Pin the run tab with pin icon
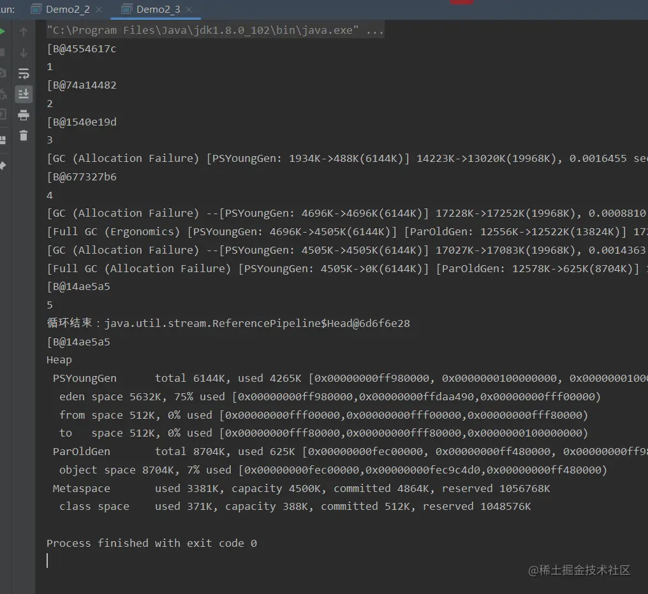The image size is (648, 594). (3, 166)
